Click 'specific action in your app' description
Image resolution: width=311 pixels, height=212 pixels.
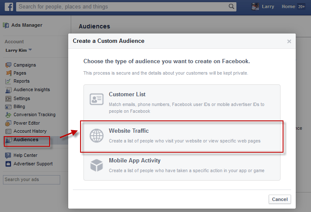[186, 170]
